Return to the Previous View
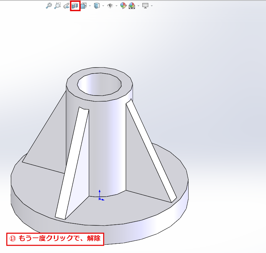The width and height of the screenshot is (266, 253). pos(66,6)
